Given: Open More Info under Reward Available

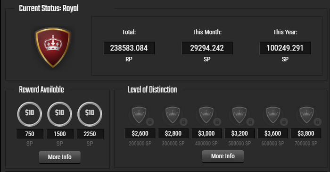Looking at the screenshot, I should (x=59, y=157).
